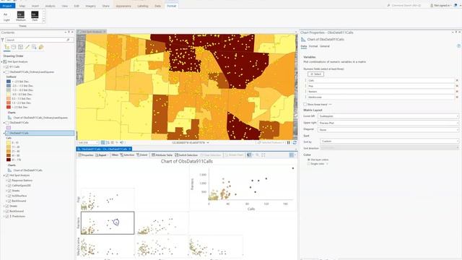Open the coordinate display units menu

(208, 143)
